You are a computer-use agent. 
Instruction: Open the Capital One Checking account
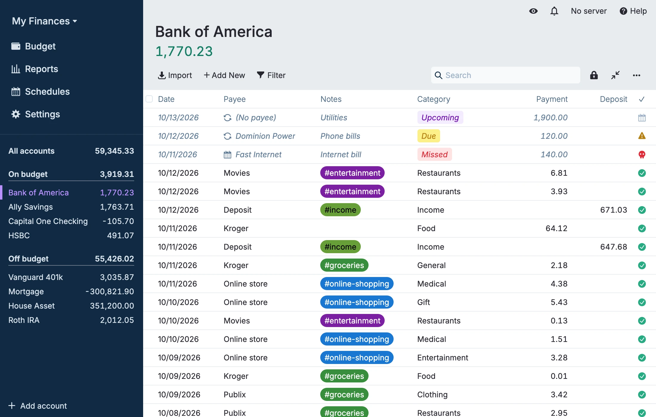[x=71, y=221]
